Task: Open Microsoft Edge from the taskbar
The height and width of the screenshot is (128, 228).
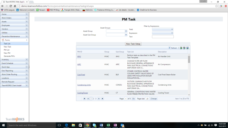Action: coord(66,125)
